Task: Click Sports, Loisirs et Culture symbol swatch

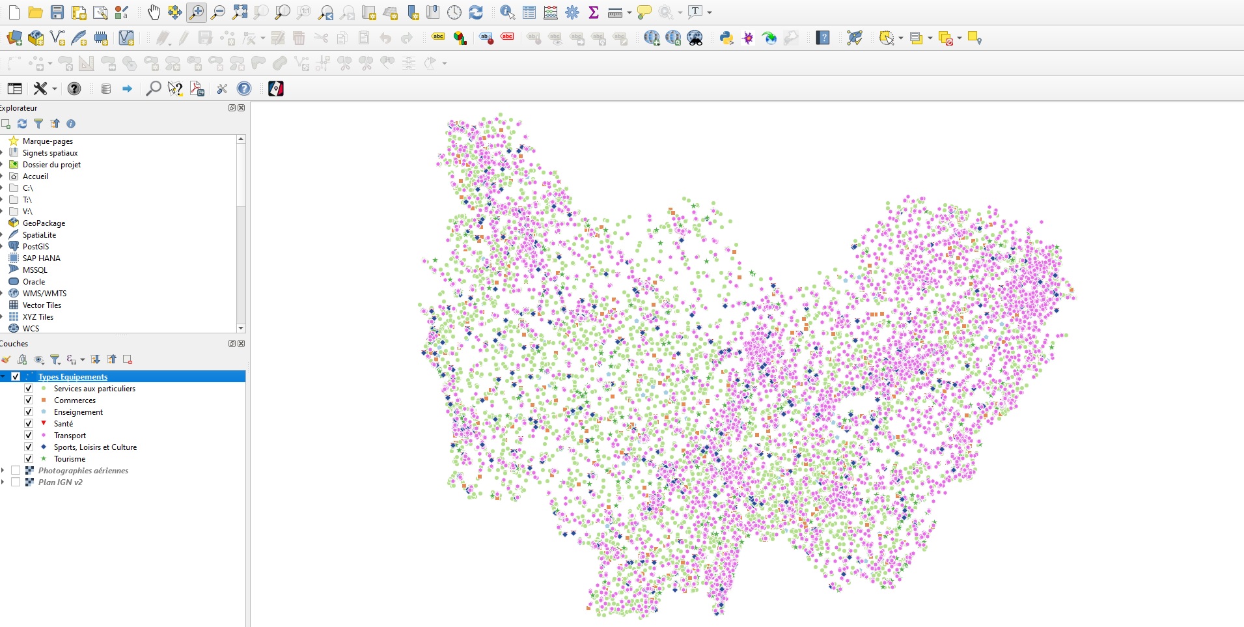Action: coord(44,447)
